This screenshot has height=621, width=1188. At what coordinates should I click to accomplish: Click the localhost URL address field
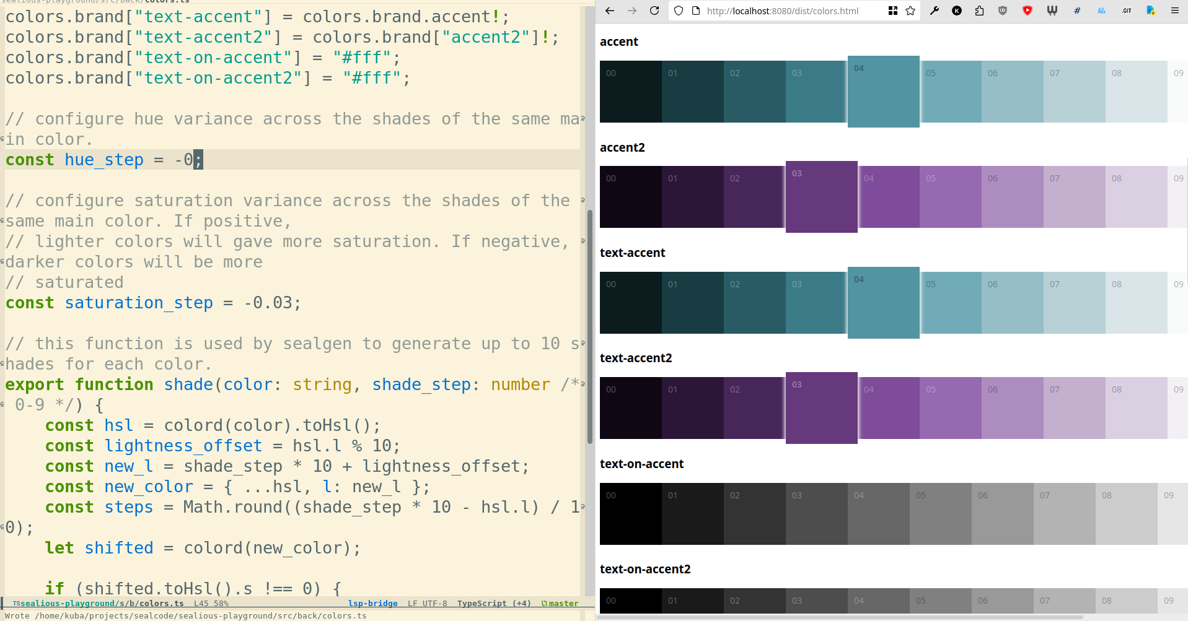783,11
